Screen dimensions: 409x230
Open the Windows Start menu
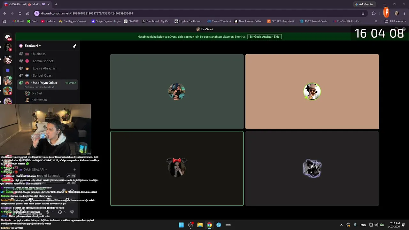181,225
